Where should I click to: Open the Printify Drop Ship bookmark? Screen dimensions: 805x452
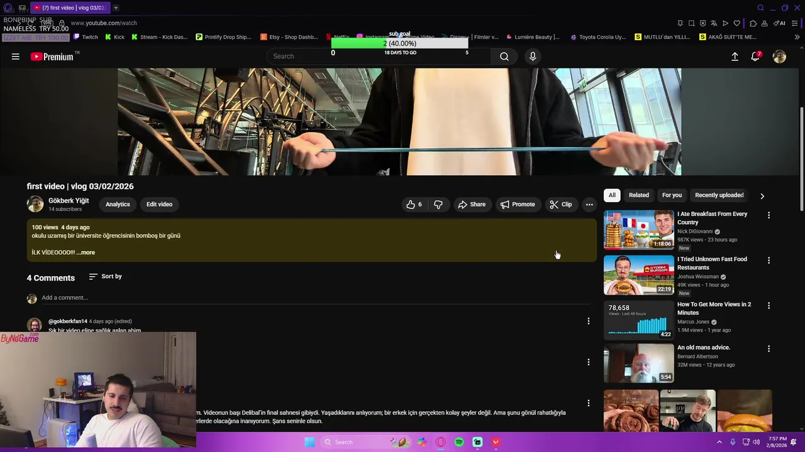(x=223, y=37)
